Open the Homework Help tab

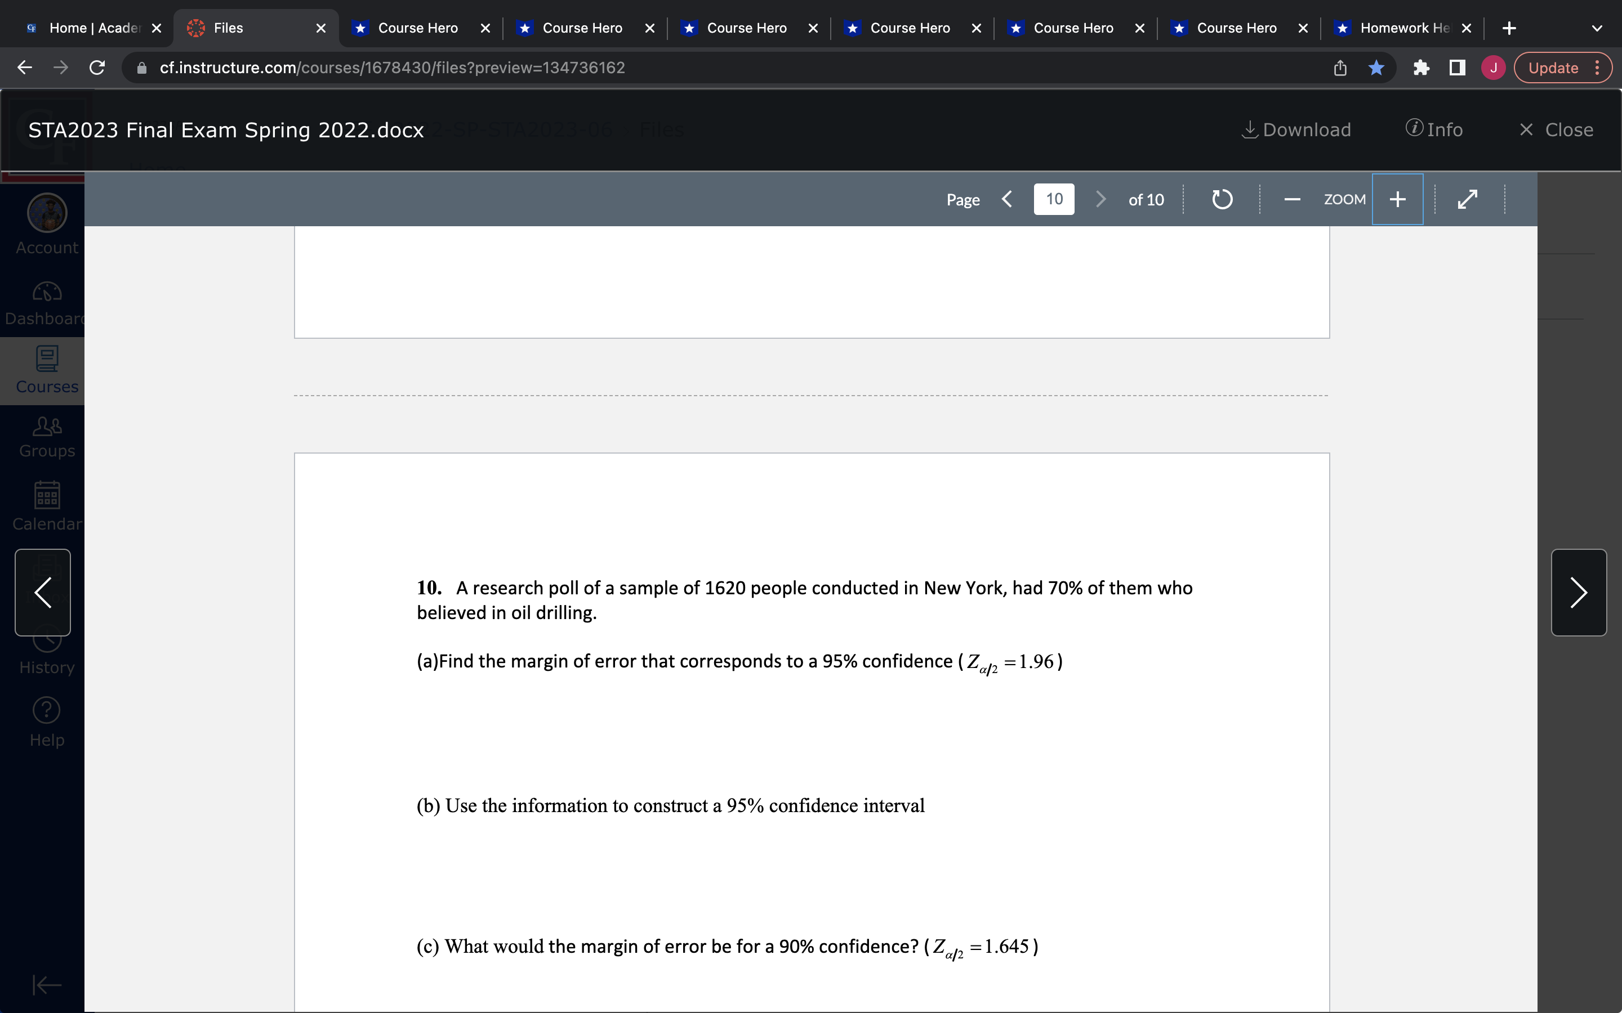1402,28
